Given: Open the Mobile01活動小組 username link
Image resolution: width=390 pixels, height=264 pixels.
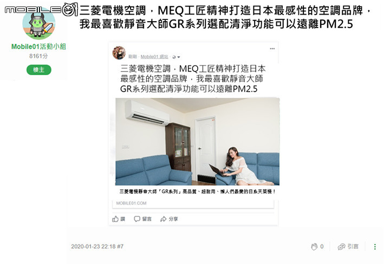Looking at the screenshot, I should 39,47.
